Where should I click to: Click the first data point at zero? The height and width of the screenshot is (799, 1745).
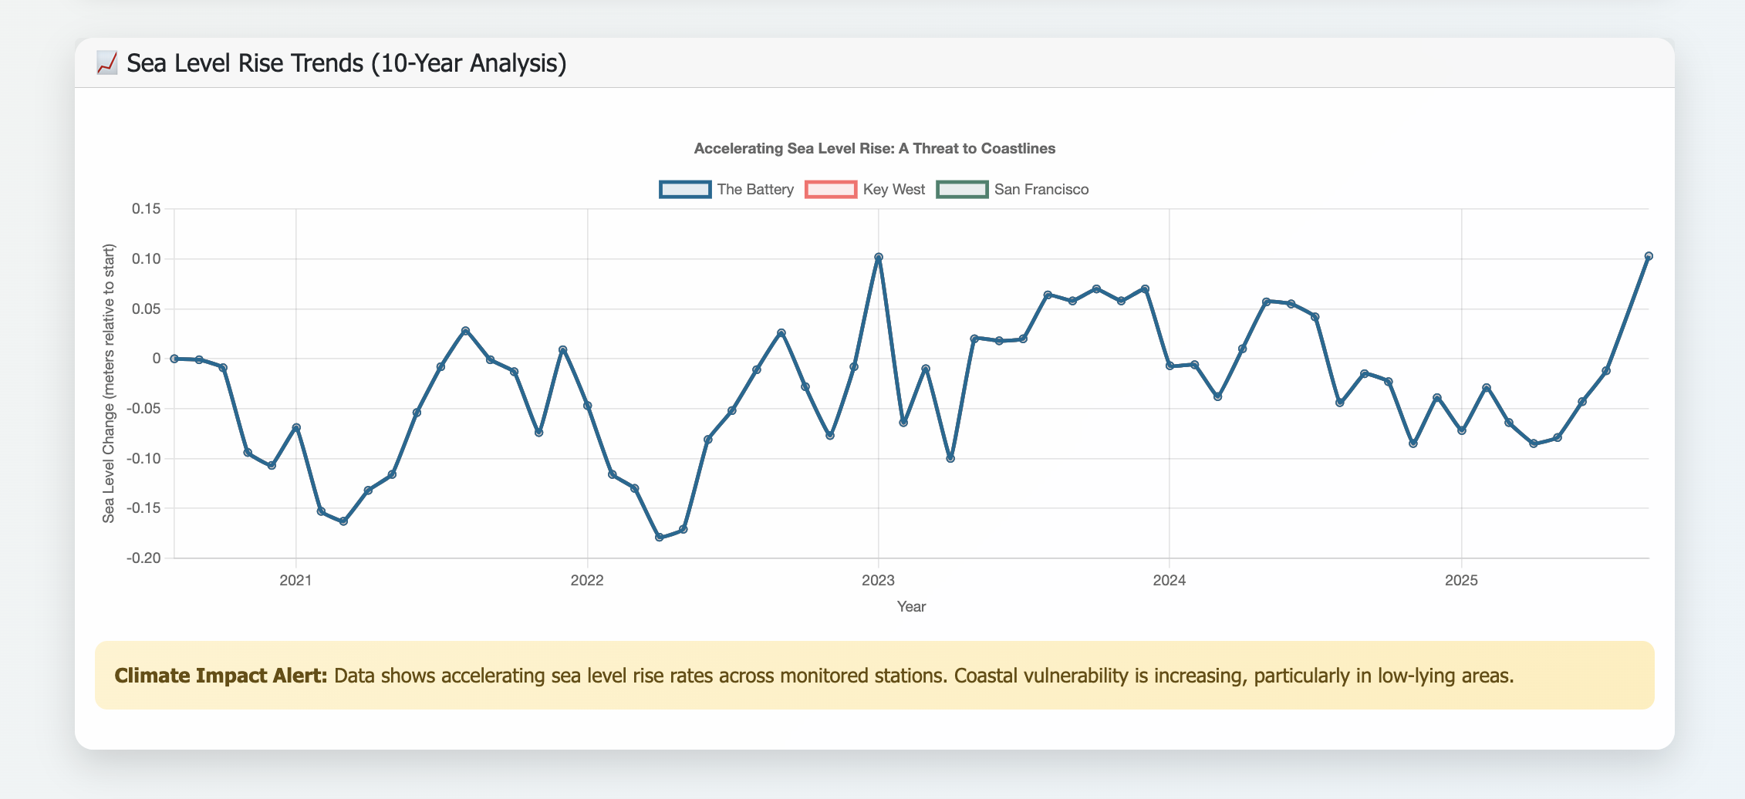point(174,359)
